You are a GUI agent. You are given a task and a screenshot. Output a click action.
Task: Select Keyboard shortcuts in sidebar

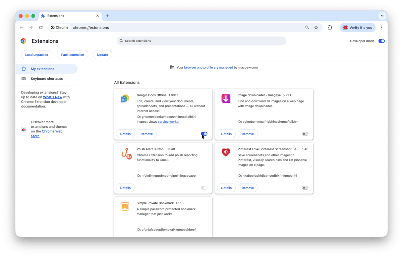click(x=47, y=79)
